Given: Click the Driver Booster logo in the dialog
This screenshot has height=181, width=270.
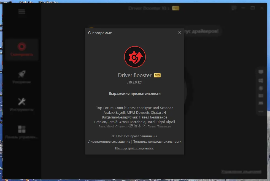Looking at the screenshot, I should click(x=135, y=57).
